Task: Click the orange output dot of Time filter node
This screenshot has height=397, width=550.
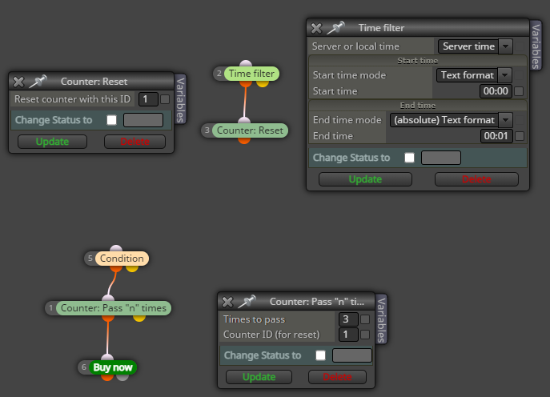Action: (x=246, y=83)
